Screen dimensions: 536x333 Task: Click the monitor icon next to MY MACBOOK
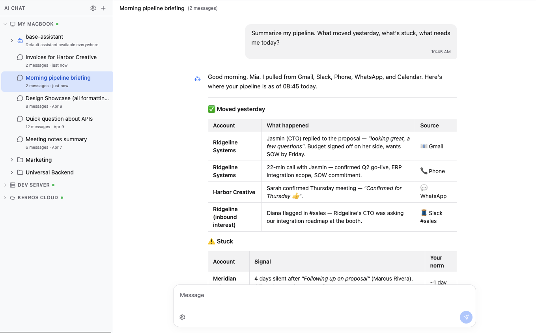(x=12, y=24)
